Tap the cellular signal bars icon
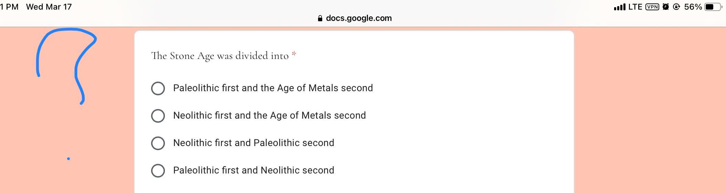This screenshot has width=726, height=193. pos(619,7)
